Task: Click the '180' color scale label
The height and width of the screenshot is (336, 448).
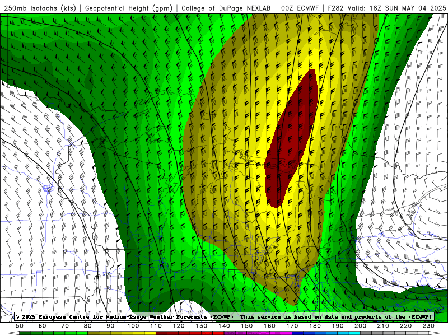Action: click(x=315, y=326)
